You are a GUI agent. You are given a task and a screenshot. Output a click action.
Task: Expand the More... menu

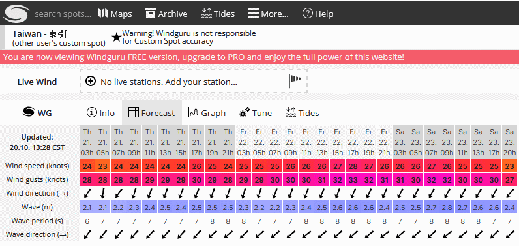[x=269, y=14]
